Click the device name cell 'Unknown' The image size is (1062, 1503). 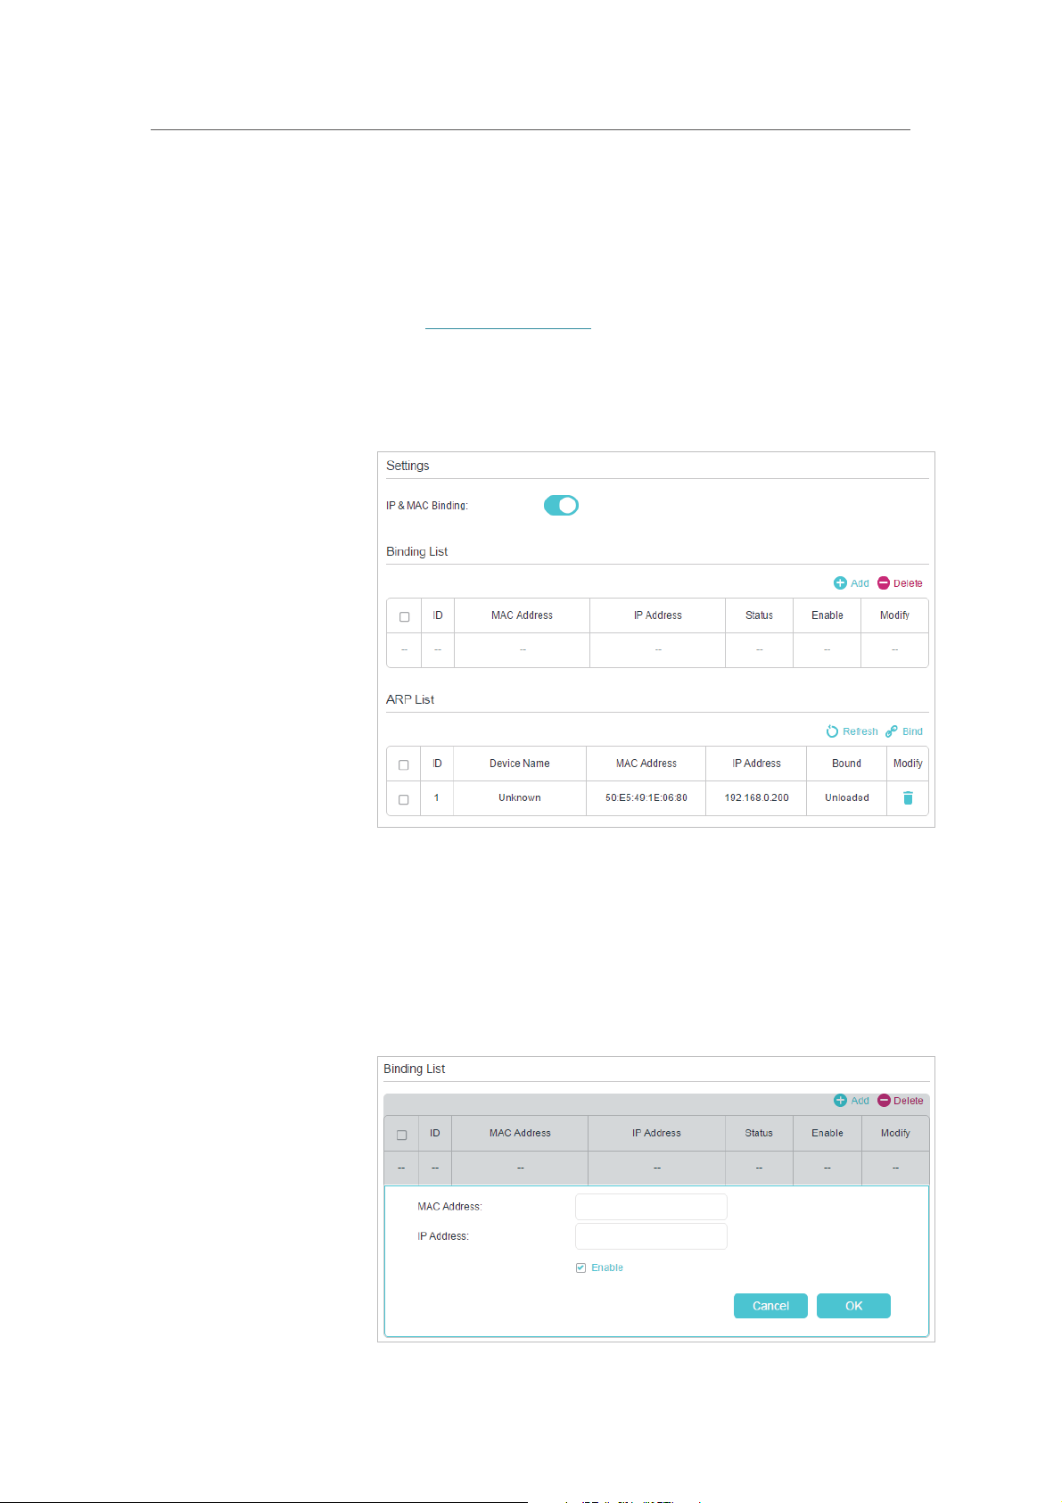coord(520,798)
